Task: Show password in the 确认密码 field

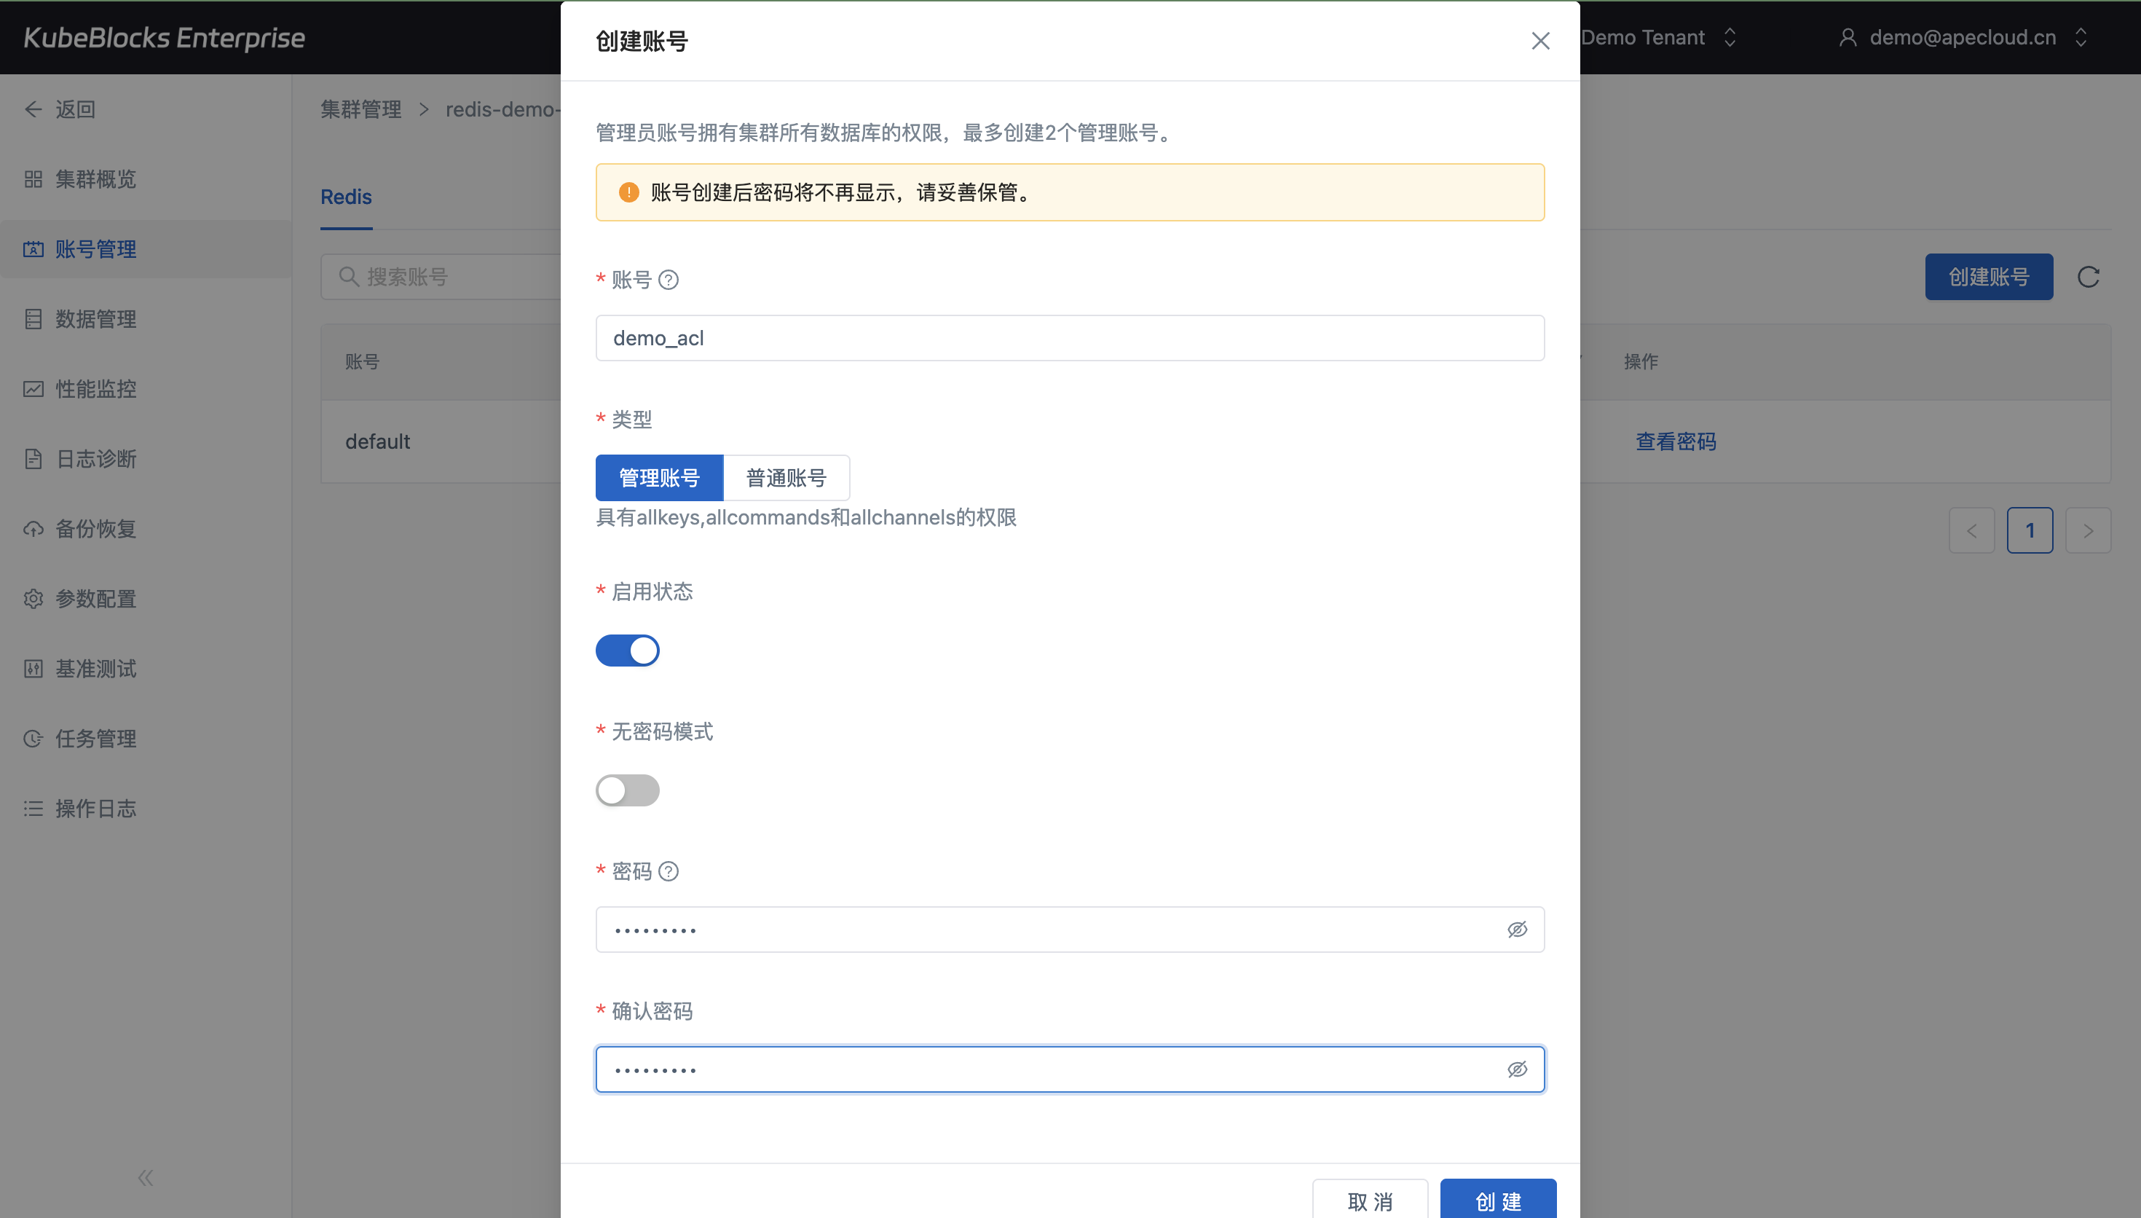Action: [x=1516, y=1069]
